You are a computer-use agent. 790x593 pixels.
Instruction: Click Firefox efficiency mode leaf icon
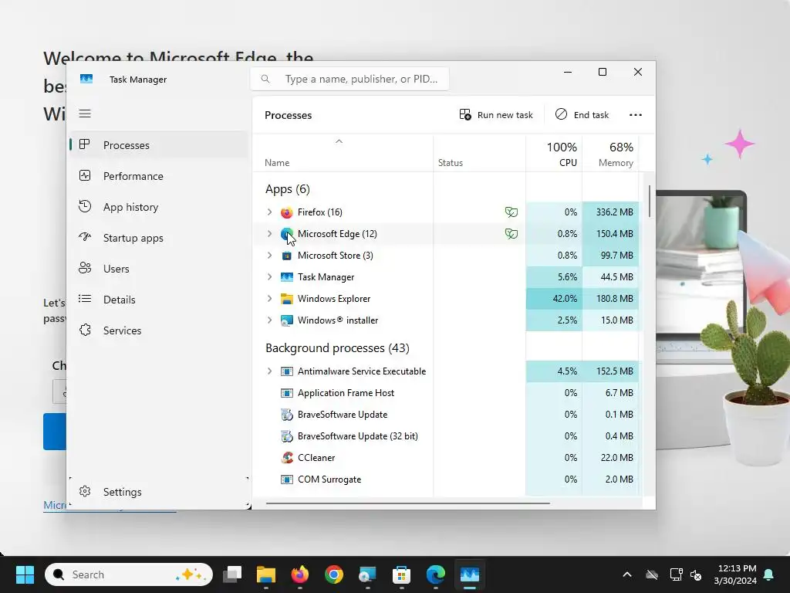point(511,212)
